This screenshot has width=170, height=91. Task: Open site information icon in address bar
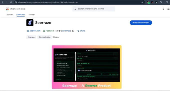point(16,2)
